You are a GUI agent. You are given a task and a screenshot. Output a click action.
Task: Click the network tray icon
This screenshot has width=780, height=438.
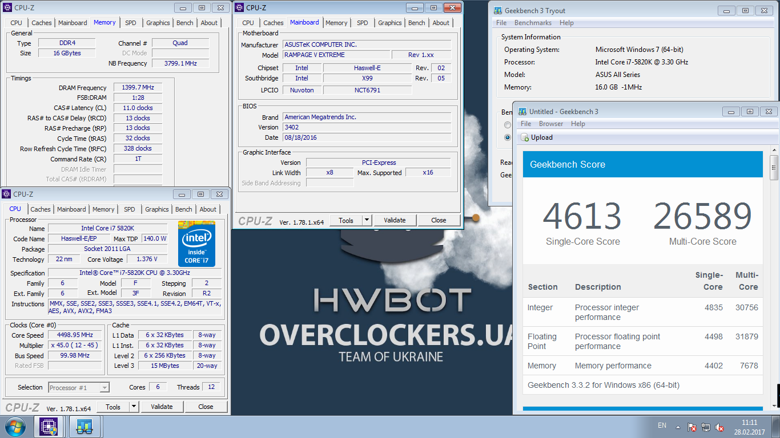coord(706,427)
